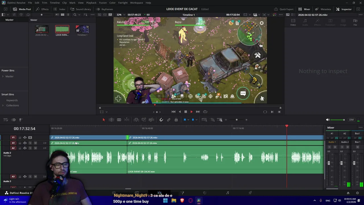Add a blue Flag to clip

pos(185,120)
